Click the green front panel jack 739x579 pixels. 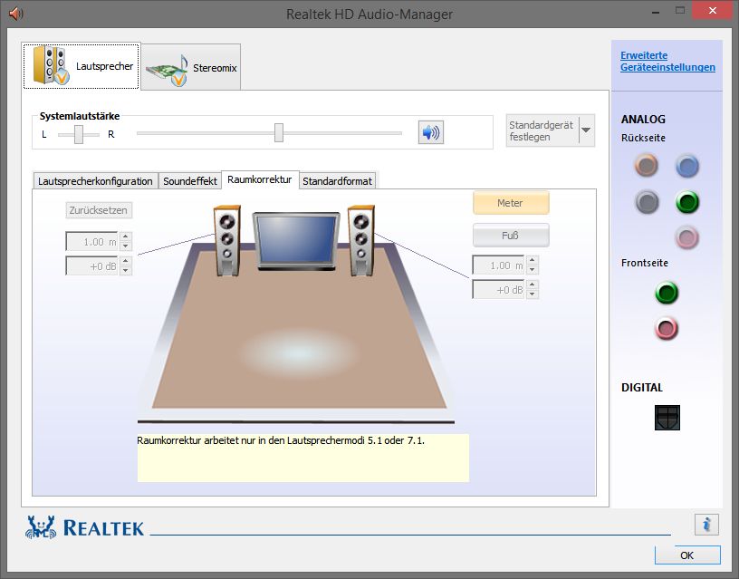[x=667, y=293]
